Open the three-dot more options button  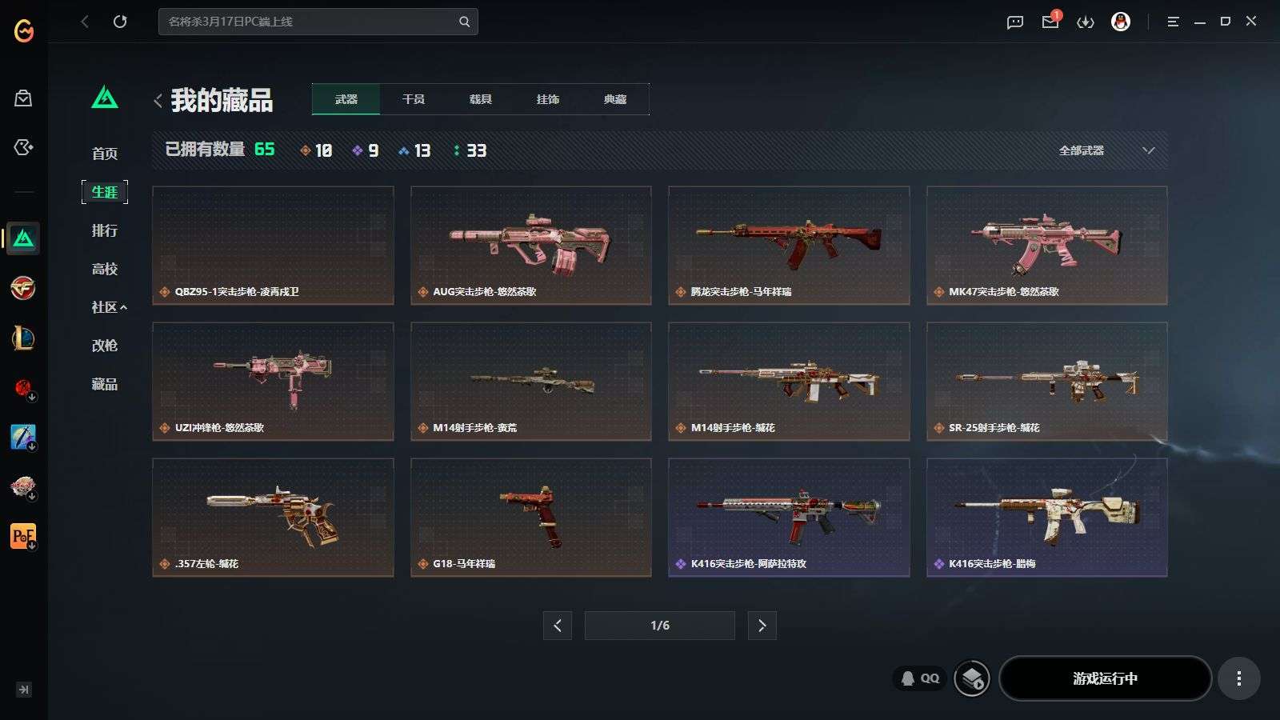[1238, 678]
